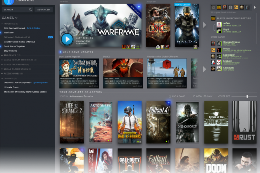
Task: Open se7en's avatar
Action: (x=219, y=24)
